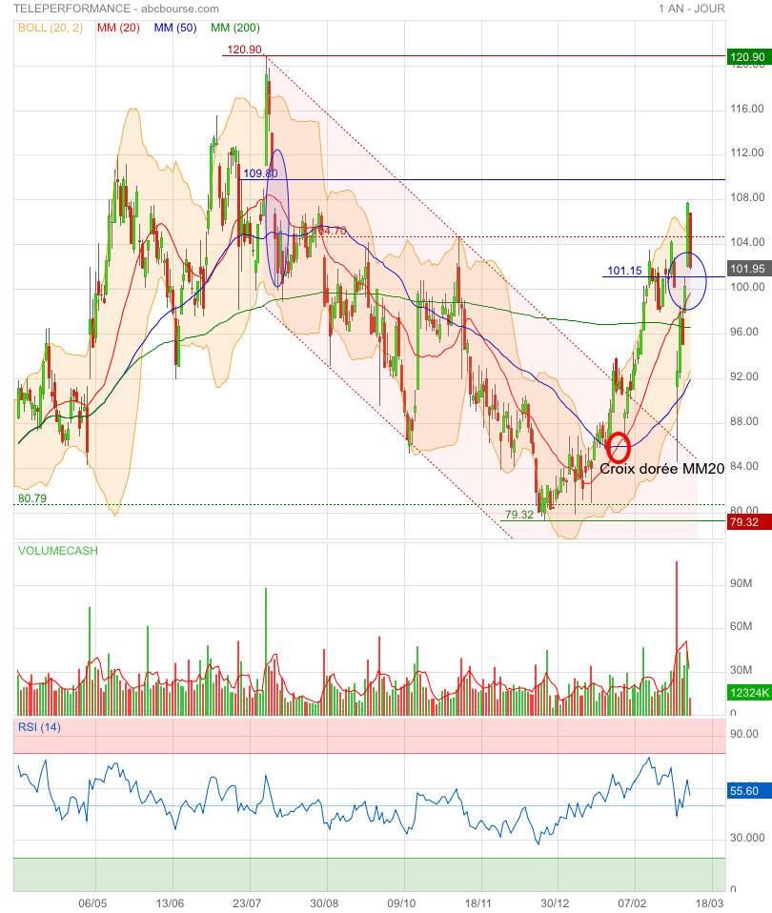Click the 09/10 date axis label
The image size is (772, 913).
click(x=401, y=903)
